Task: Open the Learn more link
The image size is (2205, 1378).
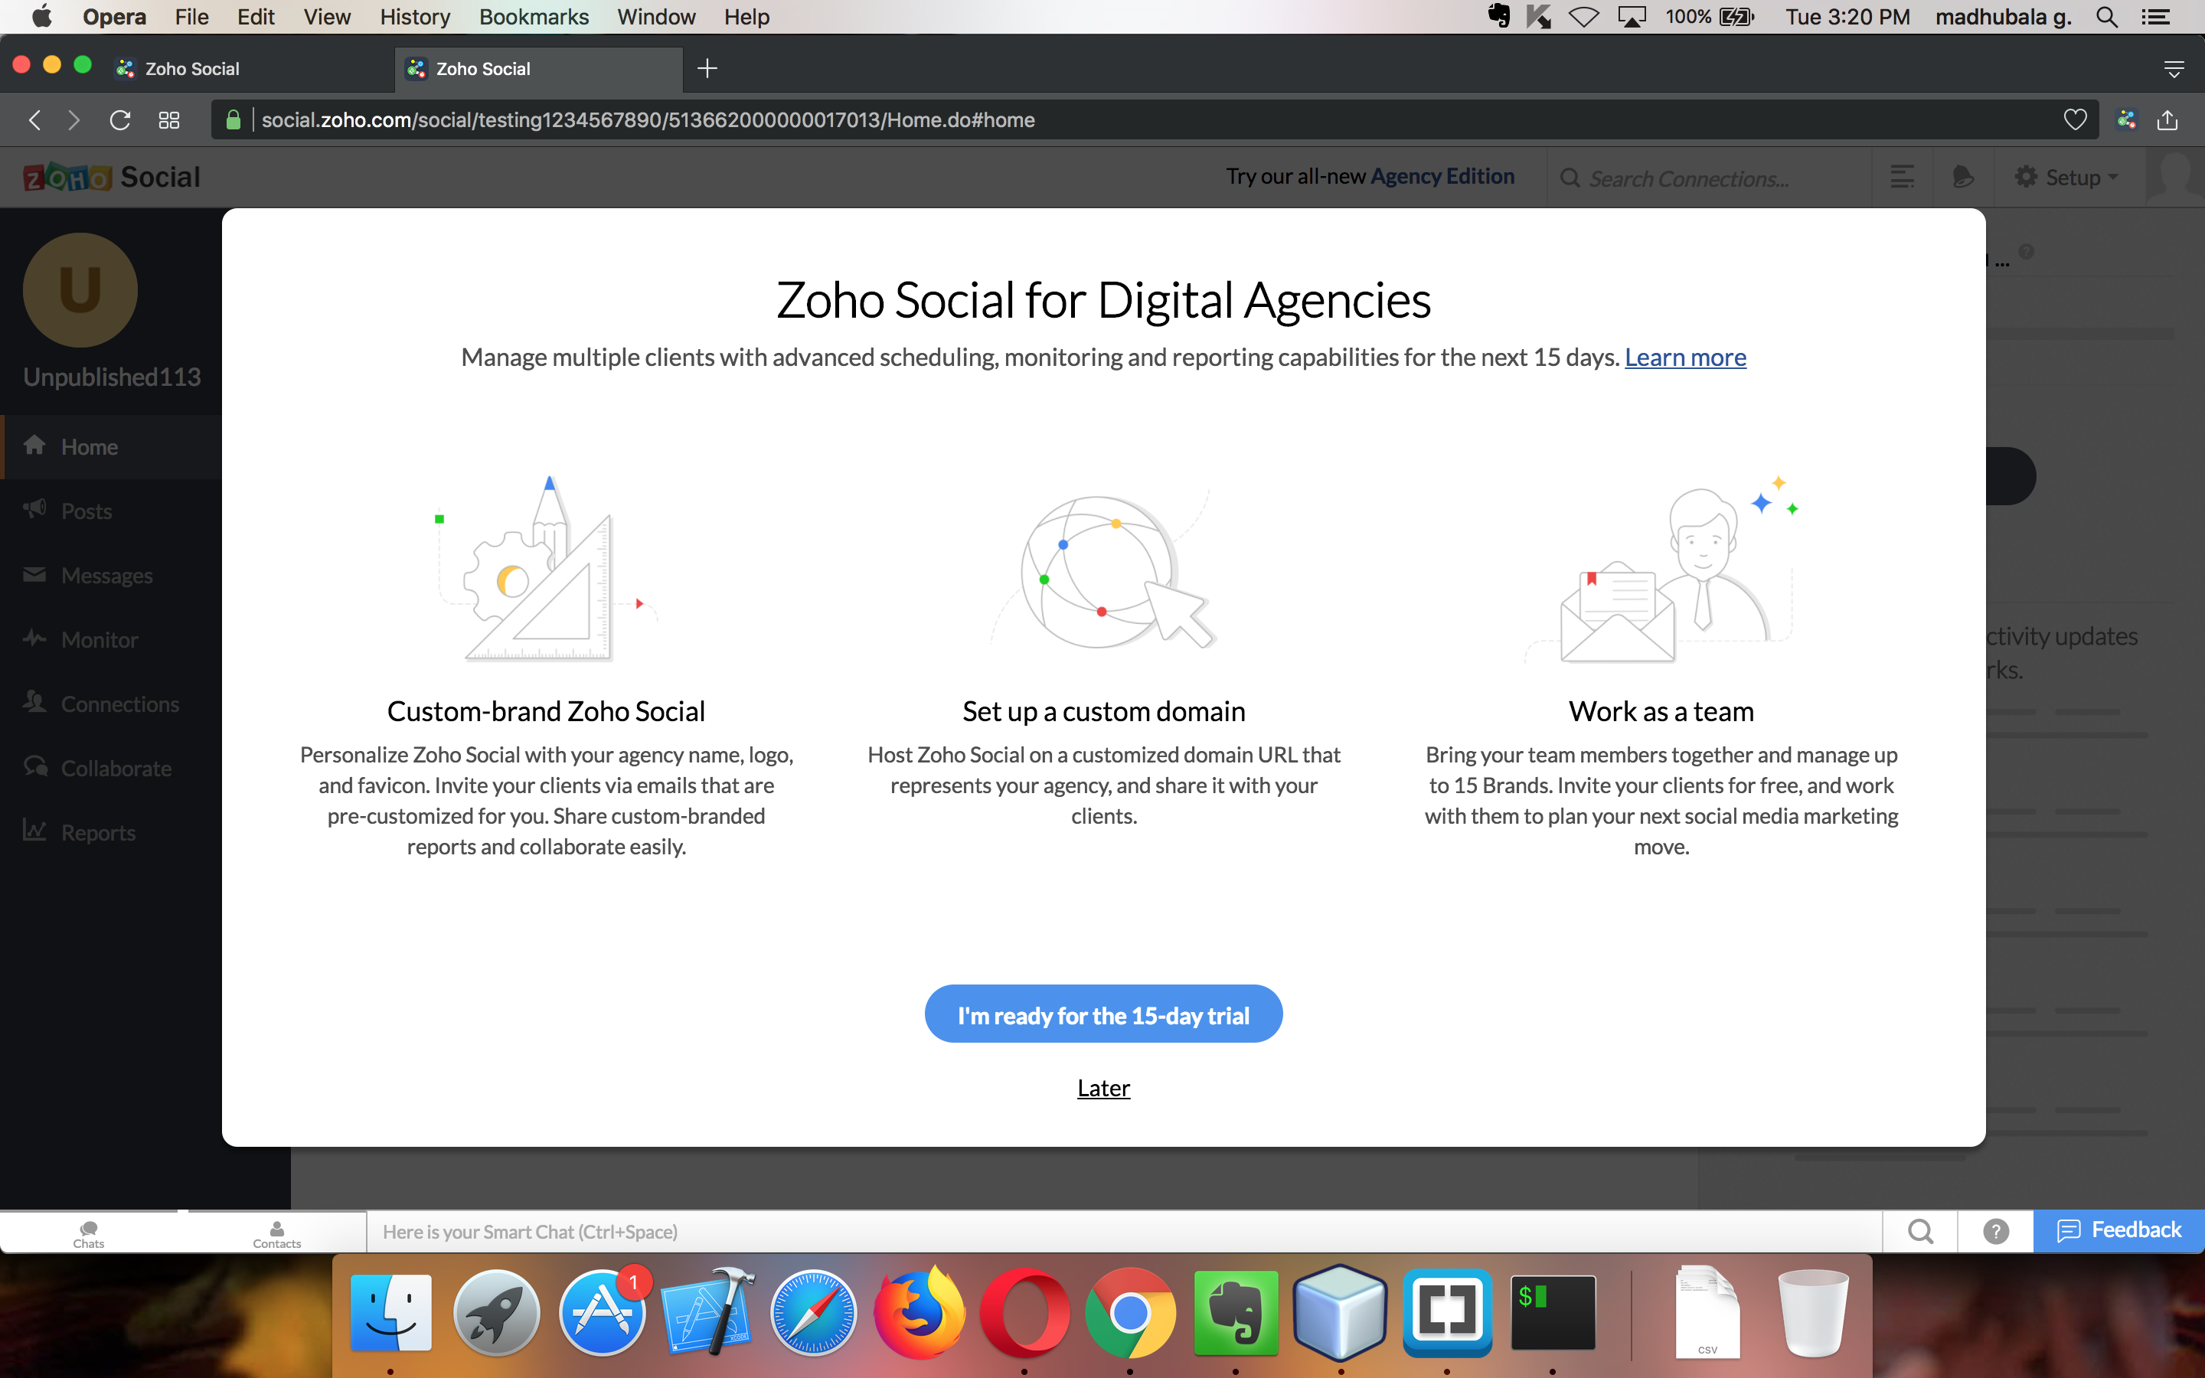Action: (1684, 358)
